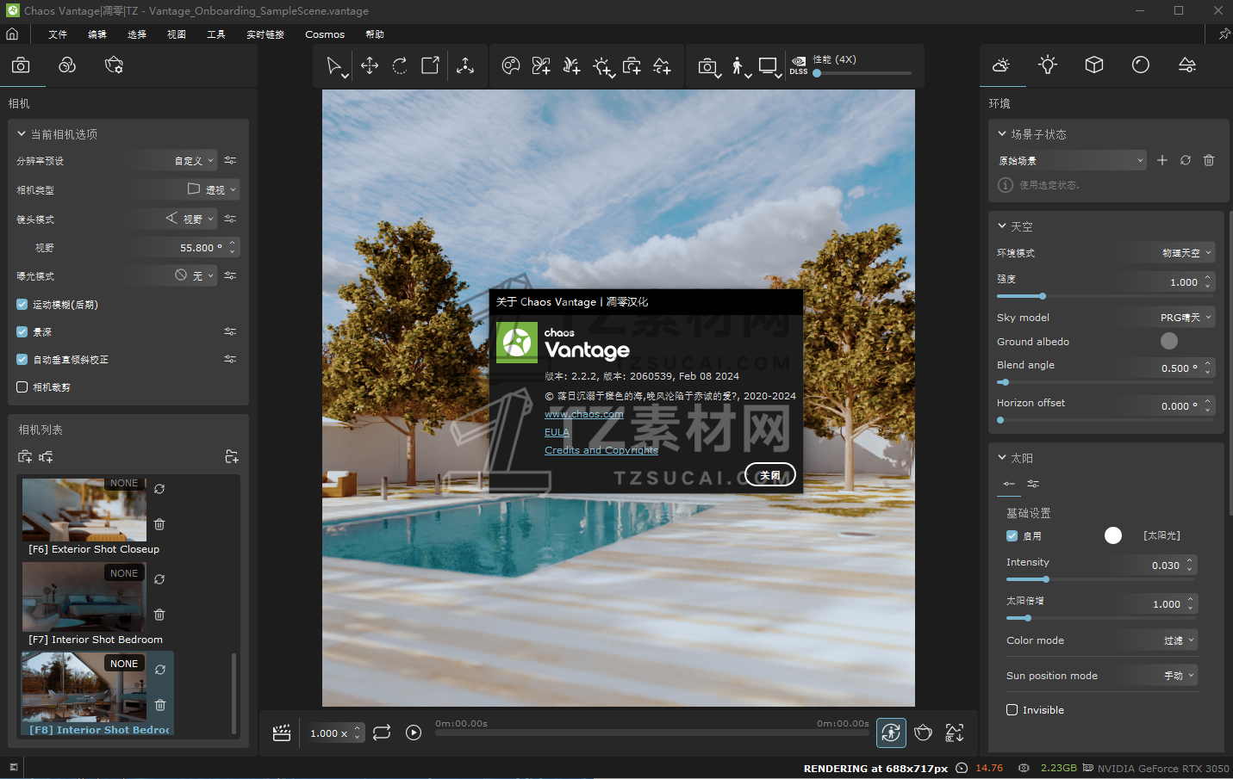
Task: Open the 编辑 menu
Action: pyautogui.click(x=97, y=34)
